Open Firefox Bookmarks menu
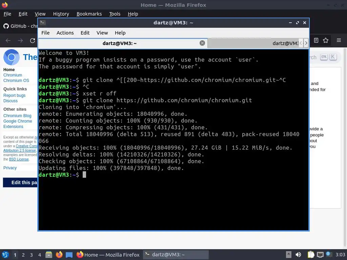The width and height of the screenshot is (347, 260). [x=89, y=14]
